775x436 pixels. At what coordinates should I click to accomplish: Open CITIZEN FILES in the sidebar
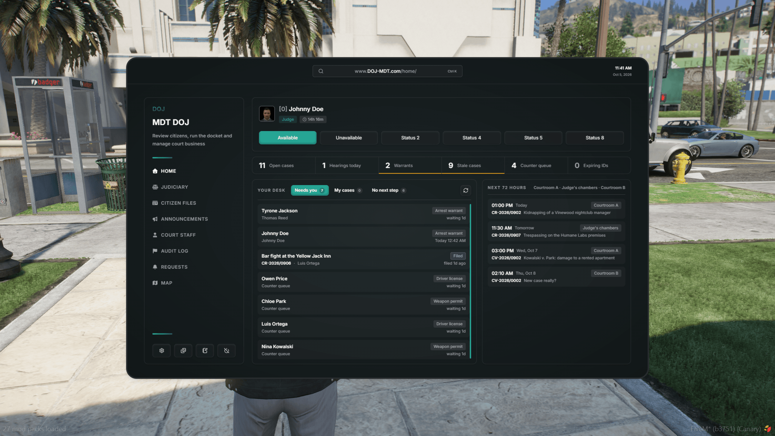tap(174, 203)
